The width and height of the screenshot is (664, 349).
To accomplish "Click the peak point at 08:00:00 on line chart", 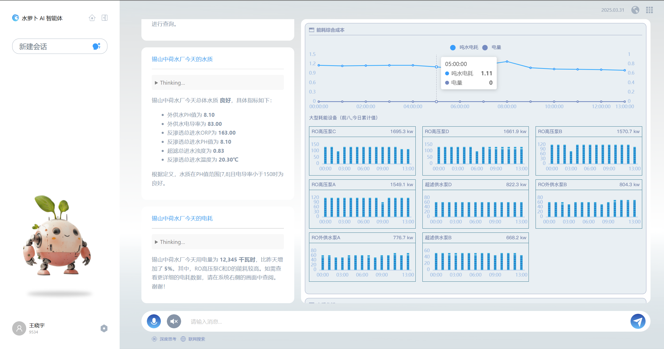I will pos(507,62).
